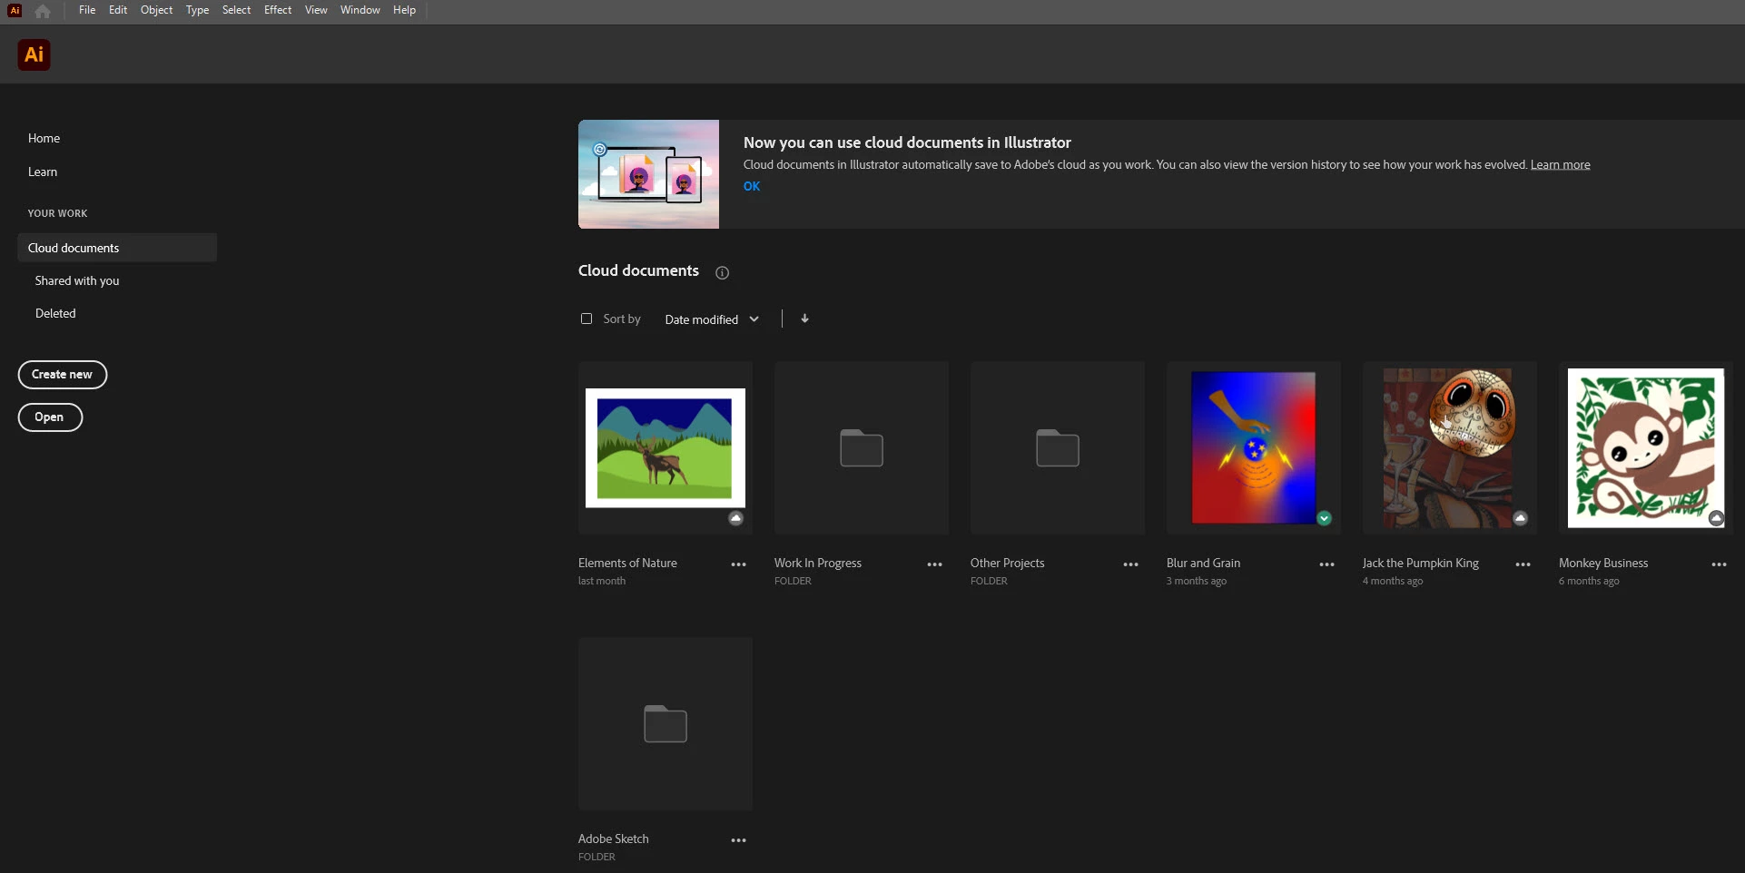The height and width of the screenshot is (873, 1745).
Task: Reverse sort order with arrow icon
Action: [804, 319]
